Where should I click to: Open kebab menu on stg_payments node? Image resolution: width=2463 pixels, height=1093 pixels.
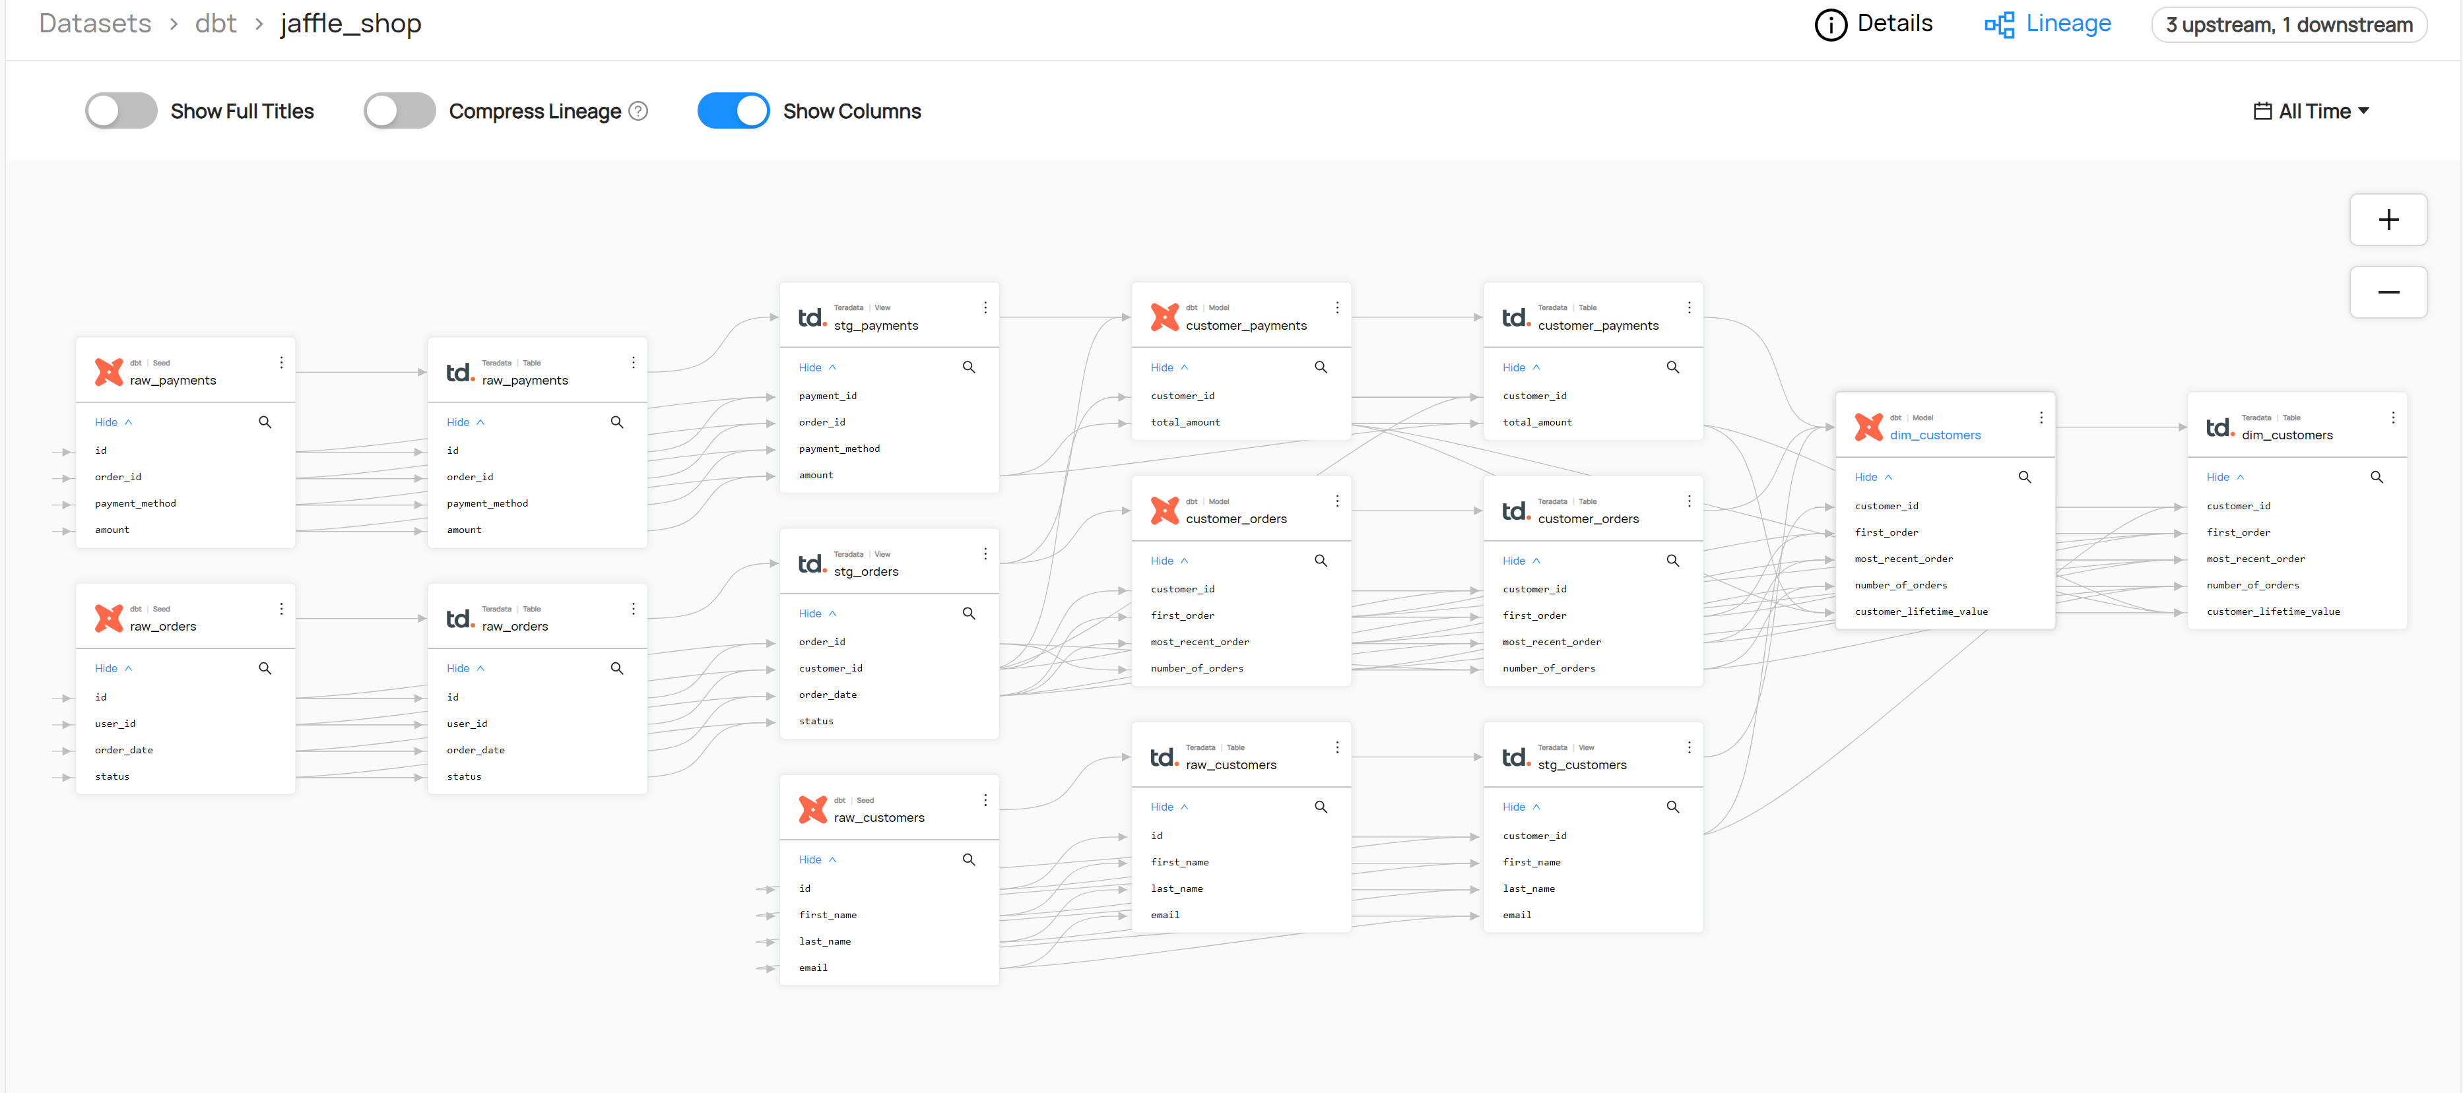(x=985, y=307)
